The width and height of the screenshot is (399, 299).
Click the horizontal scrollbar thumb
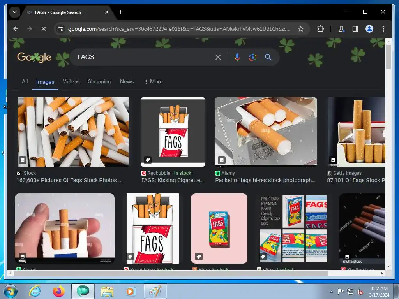click(171, 273)
